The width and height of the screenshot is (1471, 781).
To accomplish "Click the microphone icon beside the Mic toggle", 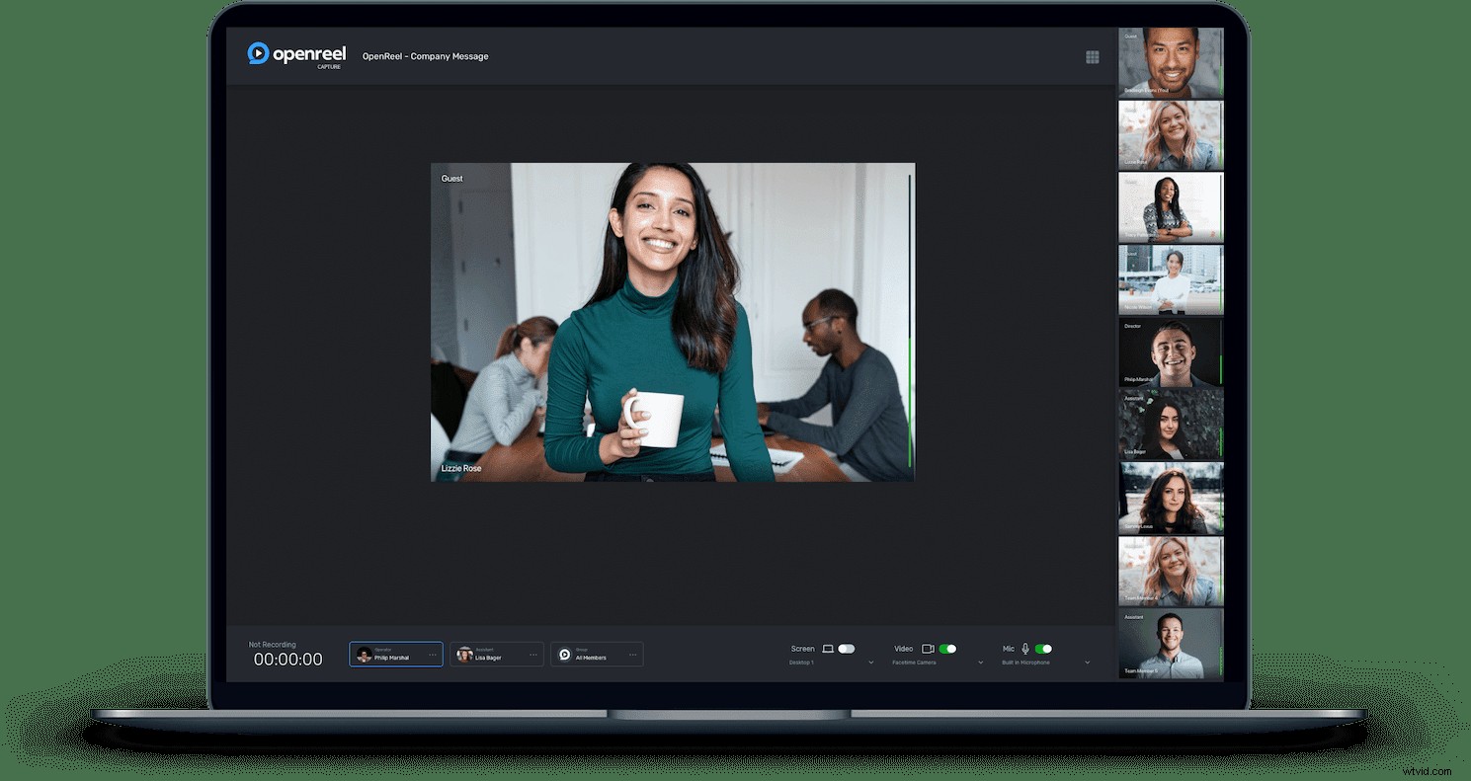I will tap(1025, 649).
